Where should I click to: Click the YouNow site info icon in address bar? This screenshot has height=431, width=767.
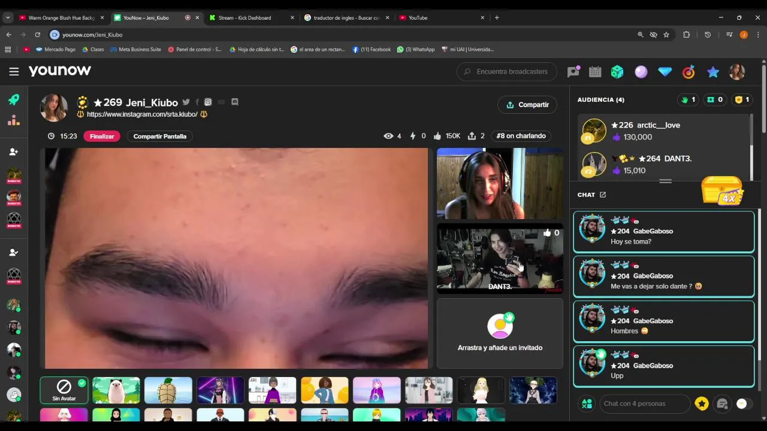coord(55,35)
